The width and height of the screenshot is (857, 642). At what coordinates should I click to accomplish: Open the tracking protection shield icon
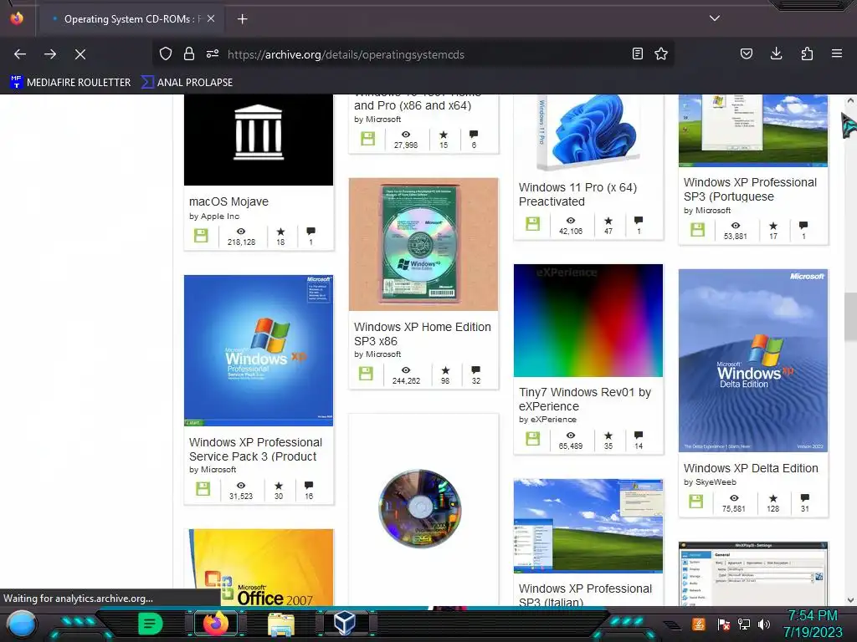pos(166,53)
